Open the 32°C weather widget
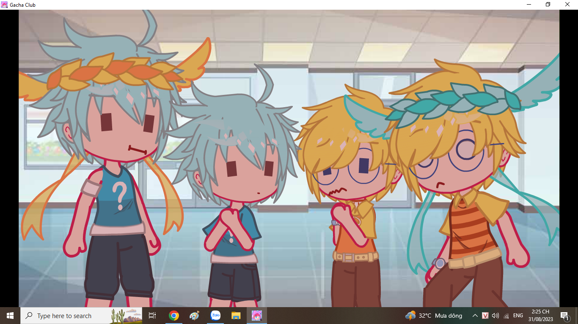Screen dimensions: 578x324 click(434, 316)
